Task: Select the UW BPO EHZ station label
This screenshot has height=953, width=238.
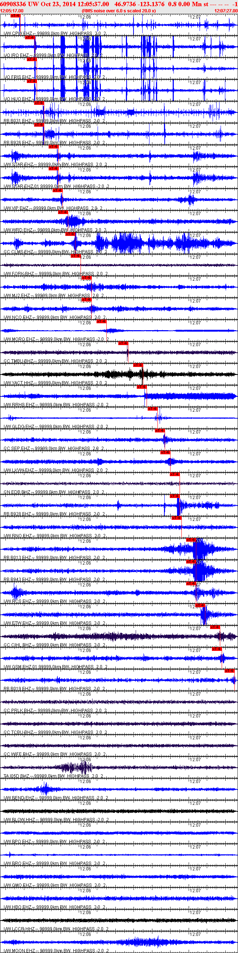Action: coord(54,841)
